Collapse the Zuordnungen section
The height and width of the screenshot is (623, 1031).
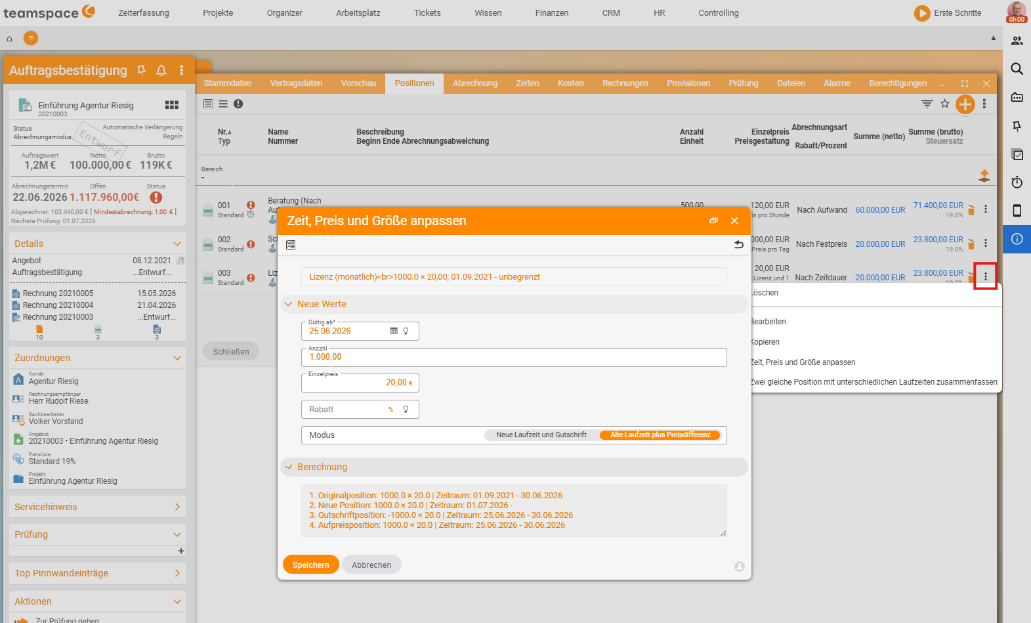coord(177,358)
